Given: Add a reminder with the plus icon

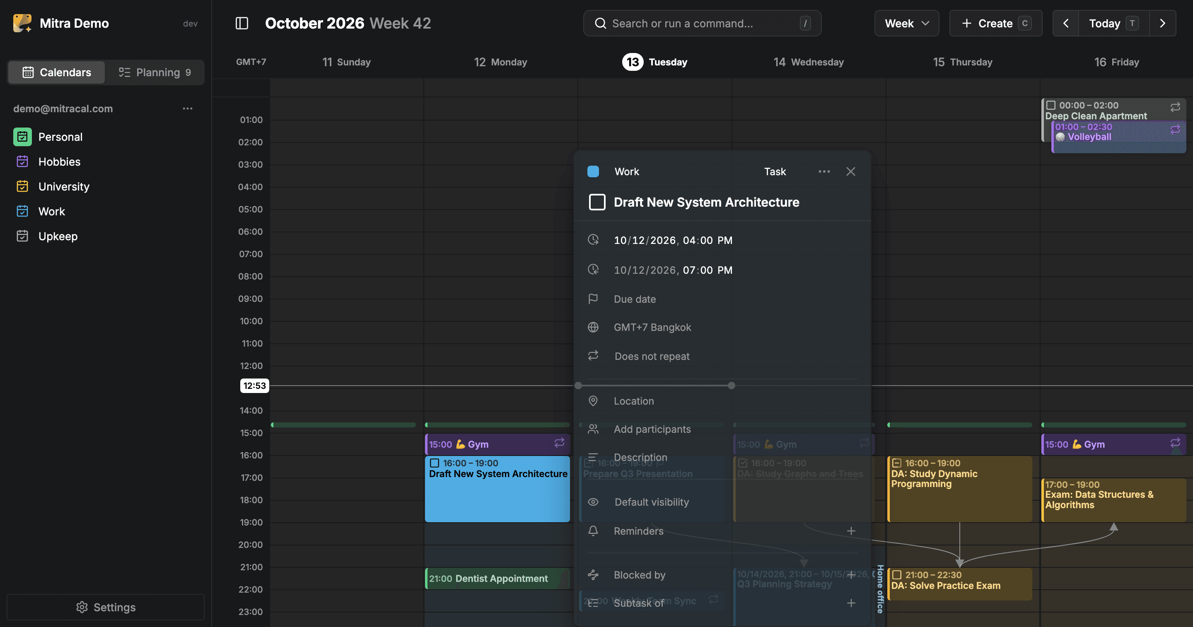Looking at the screenshot, I should pos(851,531).
